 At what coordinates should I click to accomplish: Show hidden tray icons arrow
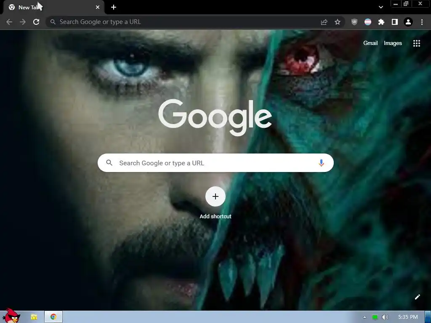[364, 317]
